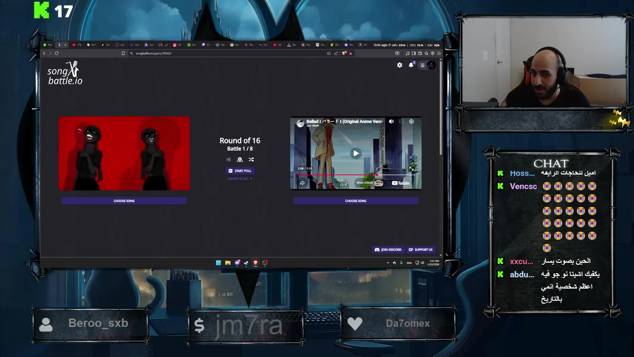Close the active browser tab
634x357 pixels.
pos(65,45)
